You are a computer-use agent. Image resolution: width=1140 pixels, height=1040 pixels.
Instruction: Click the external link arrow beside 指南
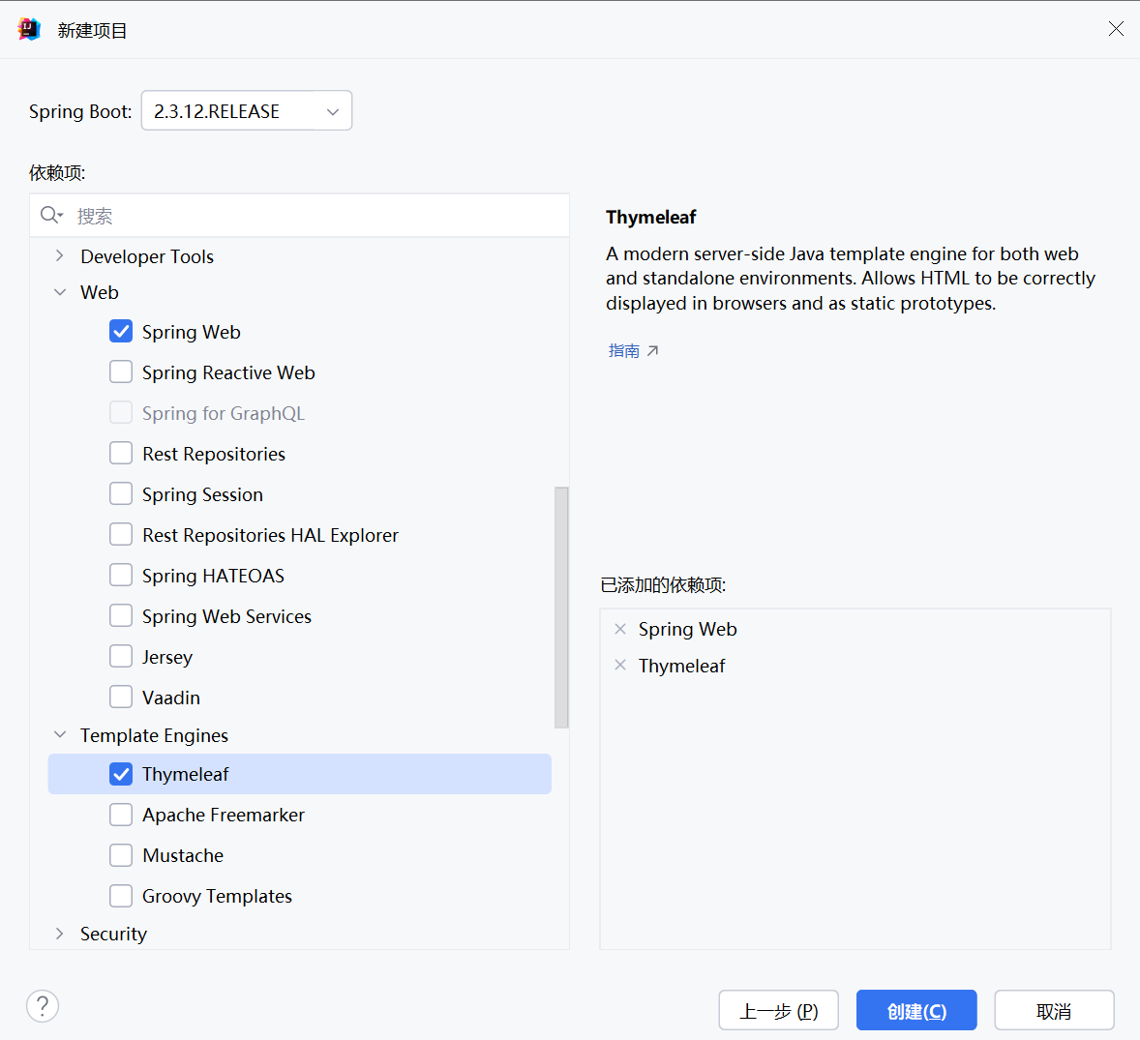pos(653,350)
